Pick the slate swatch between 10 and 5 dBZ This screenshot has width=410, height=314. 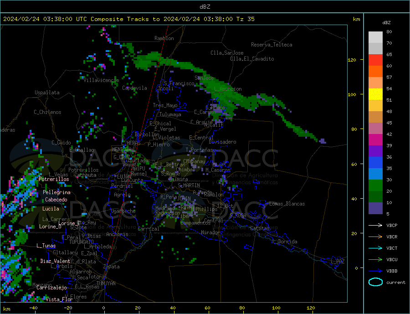375,208
